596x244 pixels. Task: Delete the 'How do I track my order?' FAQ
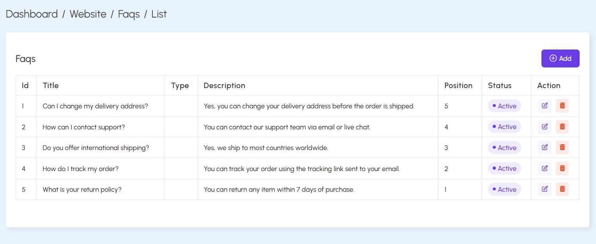(562, 168)
